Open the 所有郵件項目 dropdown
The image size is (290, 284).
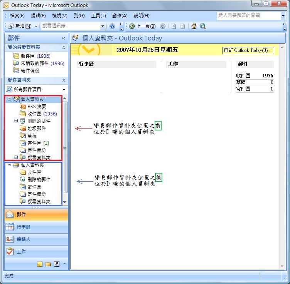click(x=64, y=90)
